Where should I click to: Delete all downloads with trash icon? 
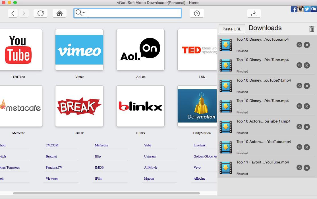click(x=312, y=29)
